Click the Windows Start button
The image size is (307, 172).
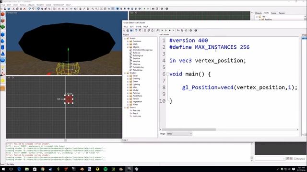pos(3,169)
